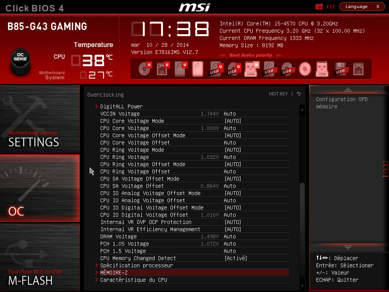Image resolution: width=389 pixels, height=292 pixels.
Task: Click the system date 10 / 28 / 2014
Action: coord(168,45)
